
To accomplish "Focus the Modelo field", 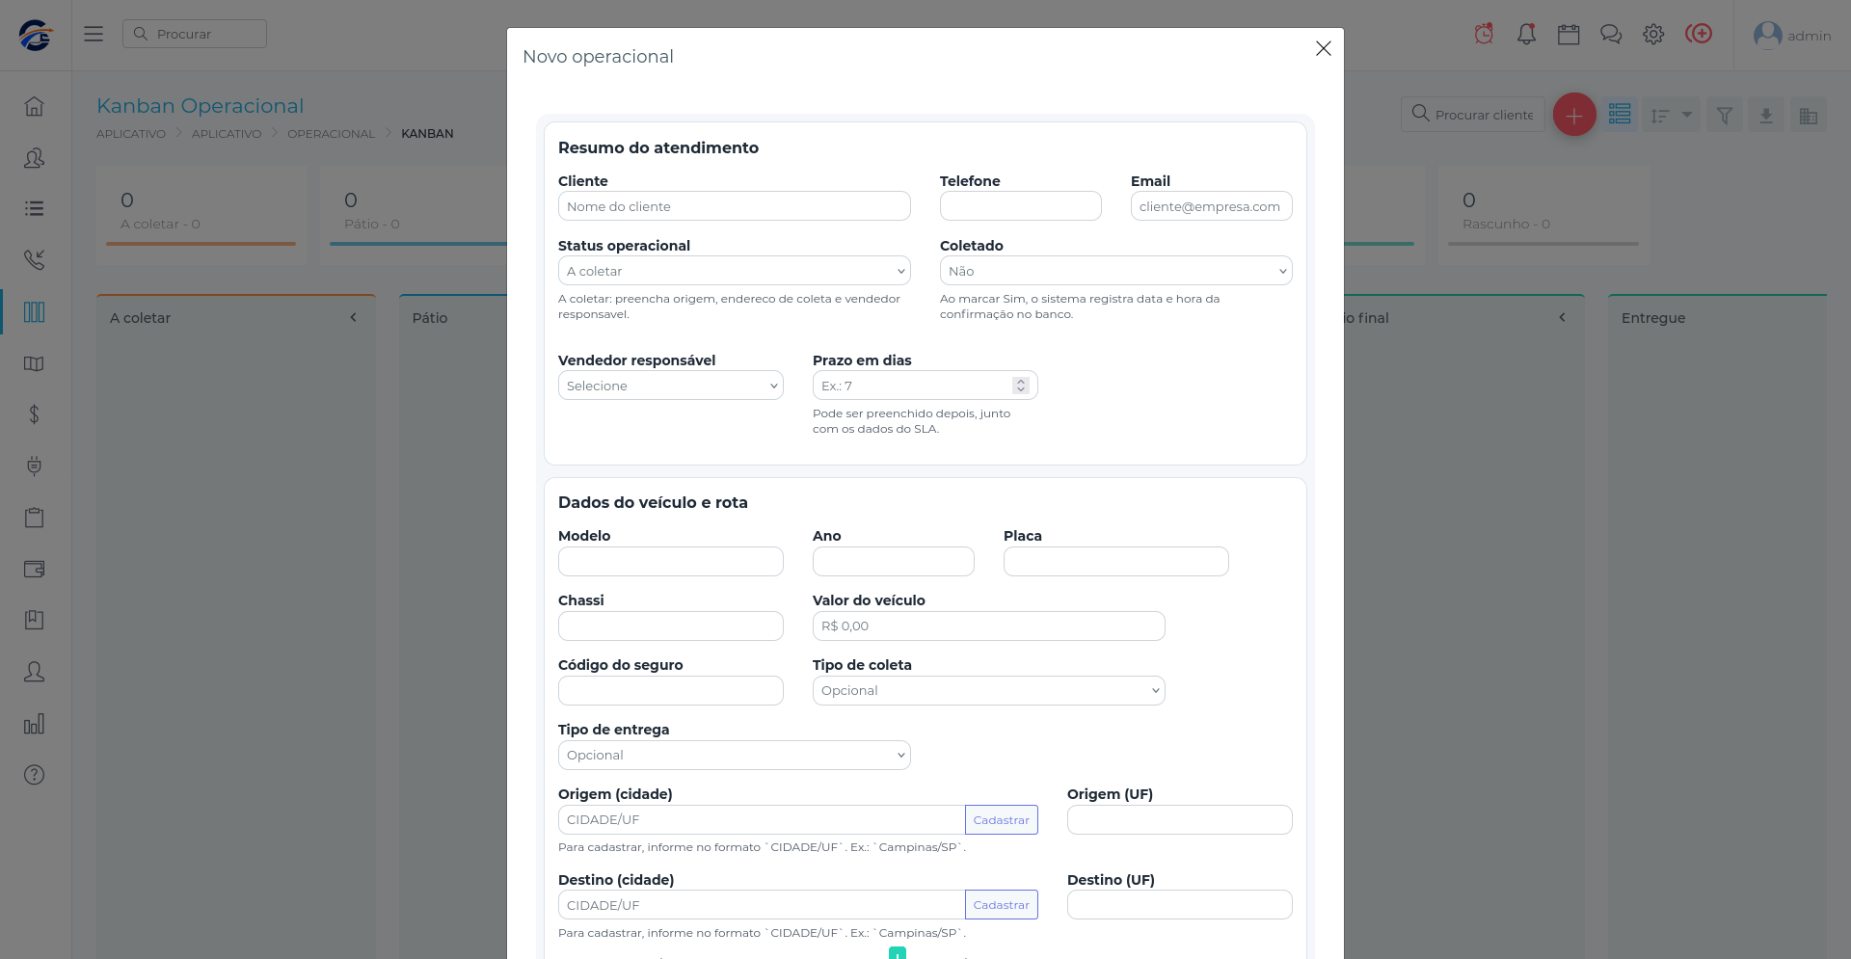I will click(x=671, y=562).
